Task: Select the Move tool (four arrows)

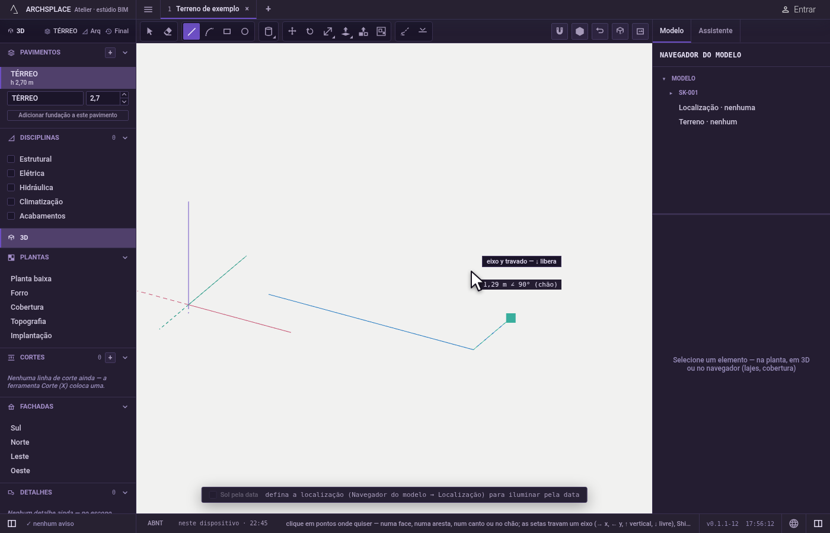Action: coord(292,31)
